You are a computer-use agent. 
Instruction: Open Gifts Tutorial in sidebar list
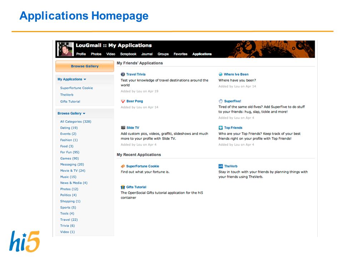tap(70, 101)
